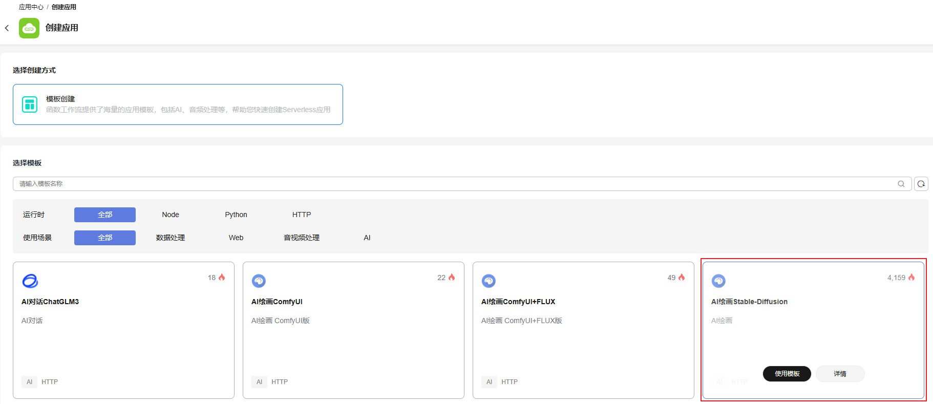Filter runtime by HTTP

click(302, 215)
